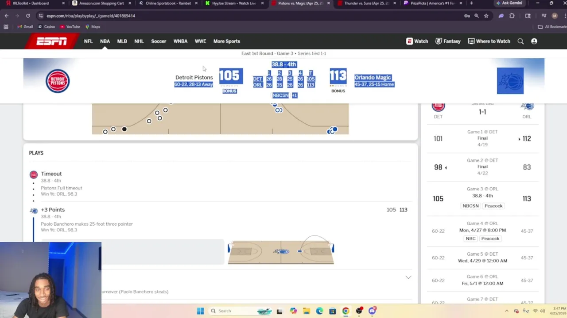Open the Game 2 @ DET Final result

coord(482,167)
